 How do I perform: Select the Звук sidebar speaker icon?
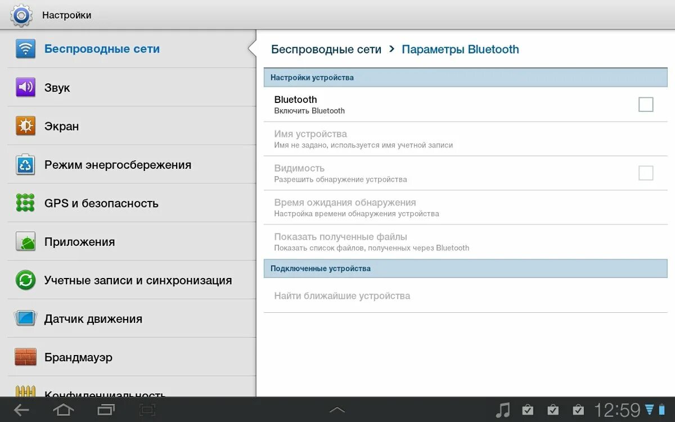tap(25, 87)
